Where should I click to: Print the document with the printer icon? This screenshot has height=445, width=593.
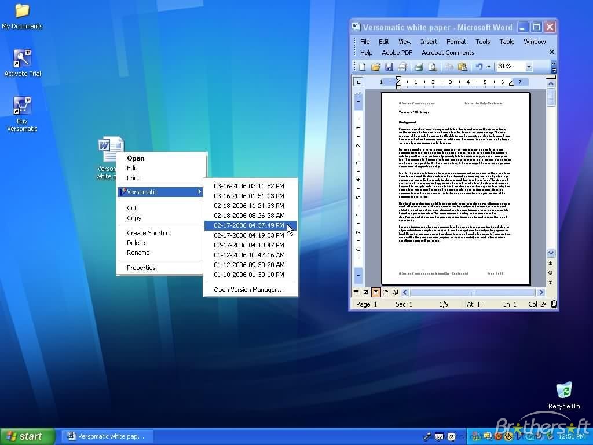pos(419,67)
